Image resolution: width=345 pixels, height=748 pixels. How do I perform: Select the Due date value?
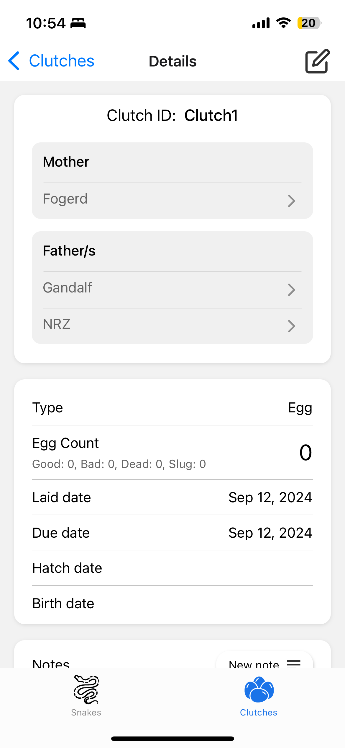pos(270,533)
